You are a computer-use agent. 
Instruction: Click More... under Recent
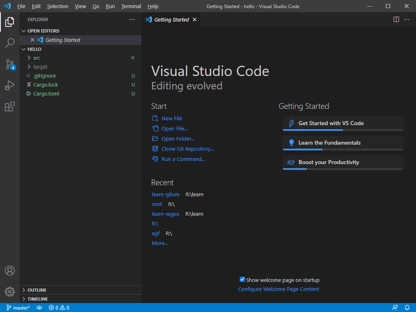click(x=160, y=243)
